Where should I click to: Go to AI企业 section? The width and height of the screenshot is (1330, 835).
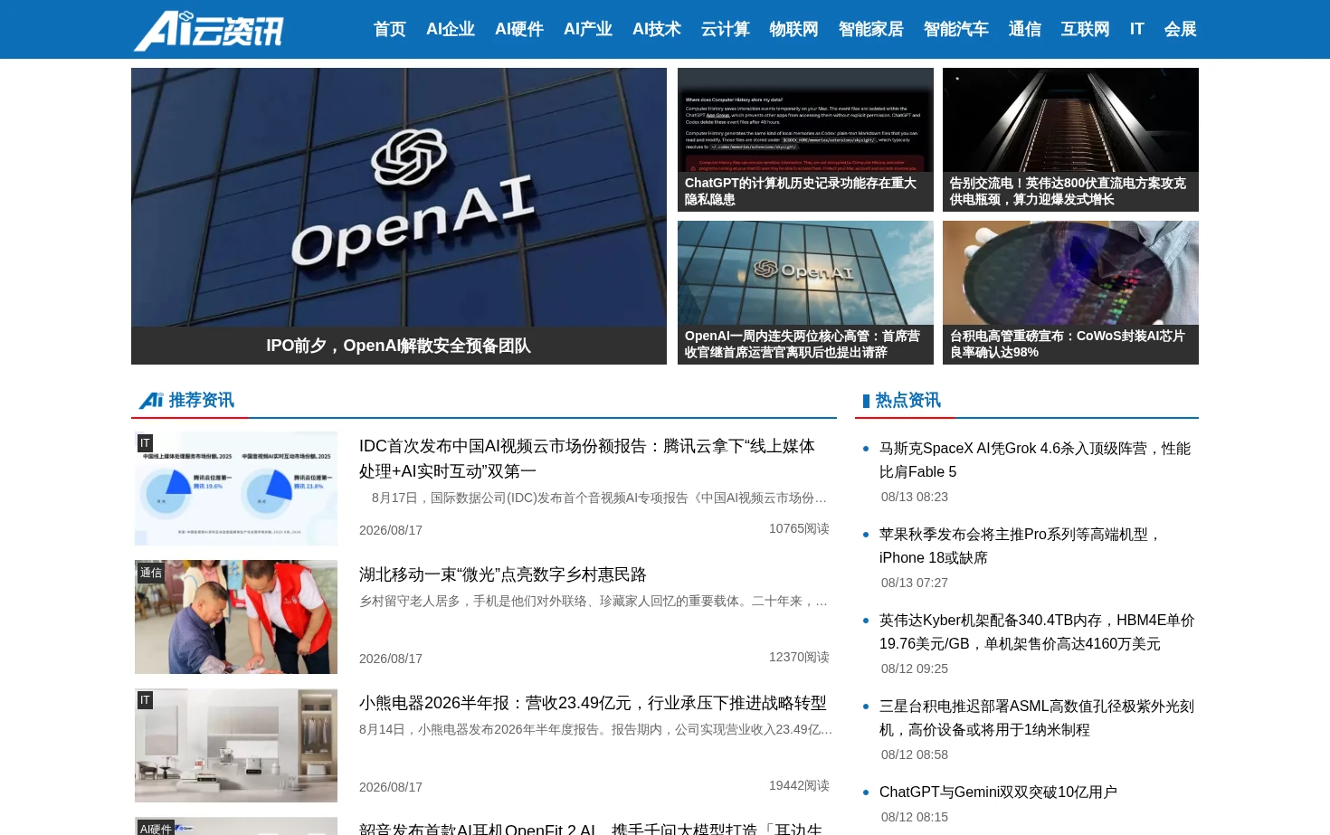coord(451,29)
